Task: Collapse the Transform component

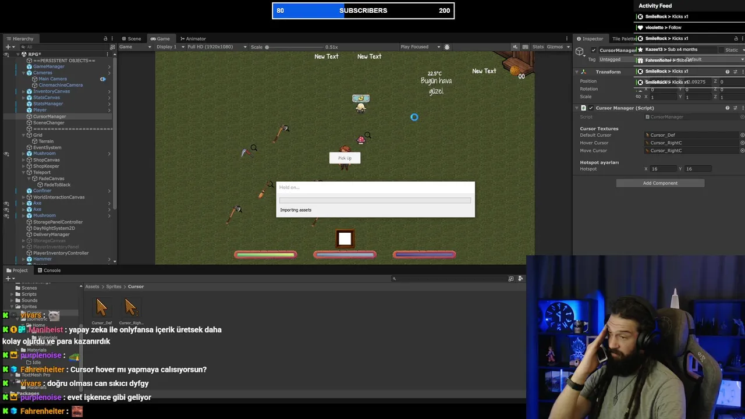Action: click(x=577, y=72)
